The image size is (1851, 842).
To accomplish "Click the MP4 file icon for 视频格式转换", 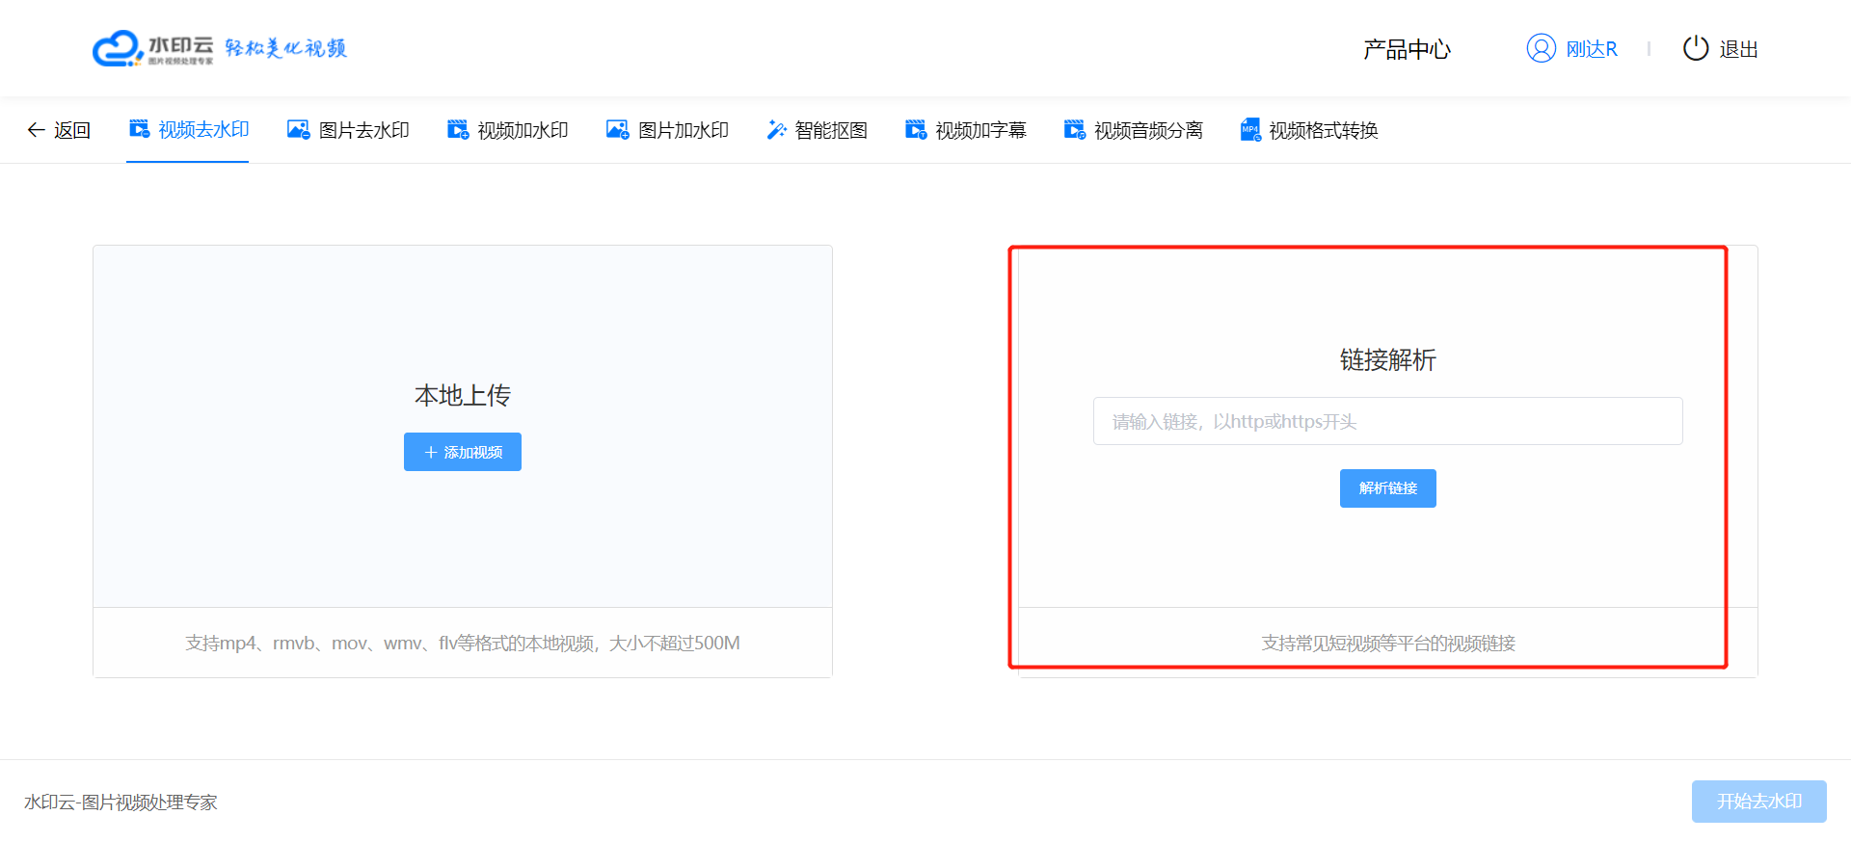I will (1250, 129).
